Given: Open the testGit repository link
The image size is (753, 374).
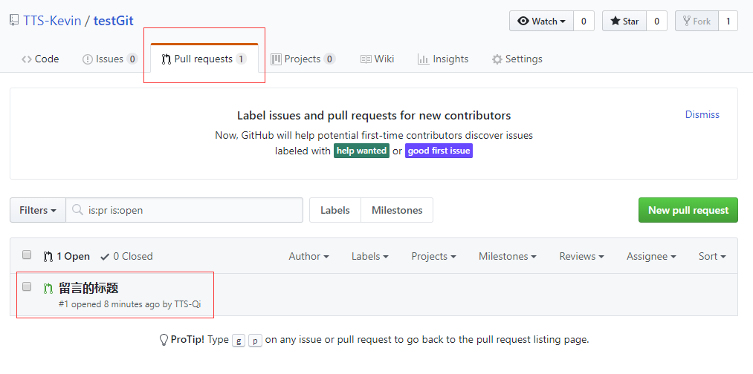Looking at the screenshot, I should pos(113,21).
